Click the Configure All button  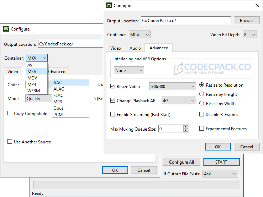(182, 162)
